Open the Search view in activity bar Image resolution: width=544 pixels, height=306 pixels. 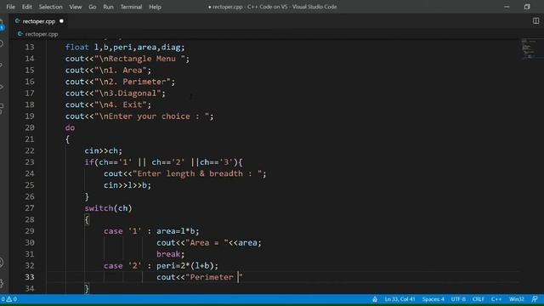[x=2, y=43]
